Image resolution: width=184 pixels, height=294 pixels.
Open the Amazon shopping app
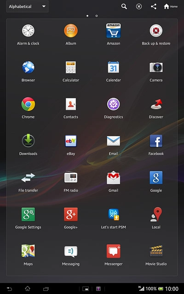point(114,31)
